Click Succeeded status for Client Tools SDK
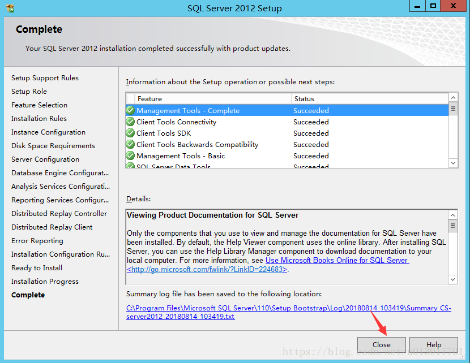The image size is (470, 363). [311, 133]
